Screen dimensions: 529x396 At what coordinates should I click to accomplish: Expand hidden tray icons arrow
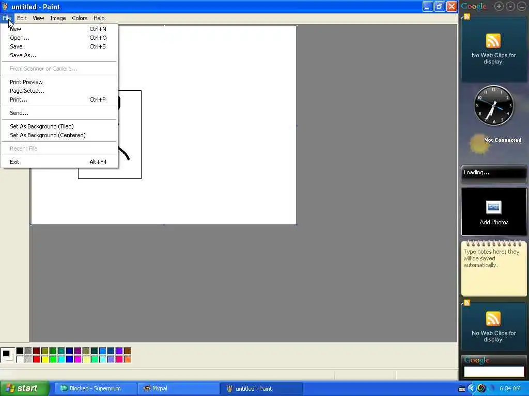tap(472, 389)
